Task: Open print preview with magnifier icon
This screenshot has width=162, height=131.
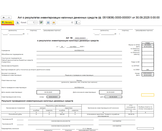Action: (17, 23)
